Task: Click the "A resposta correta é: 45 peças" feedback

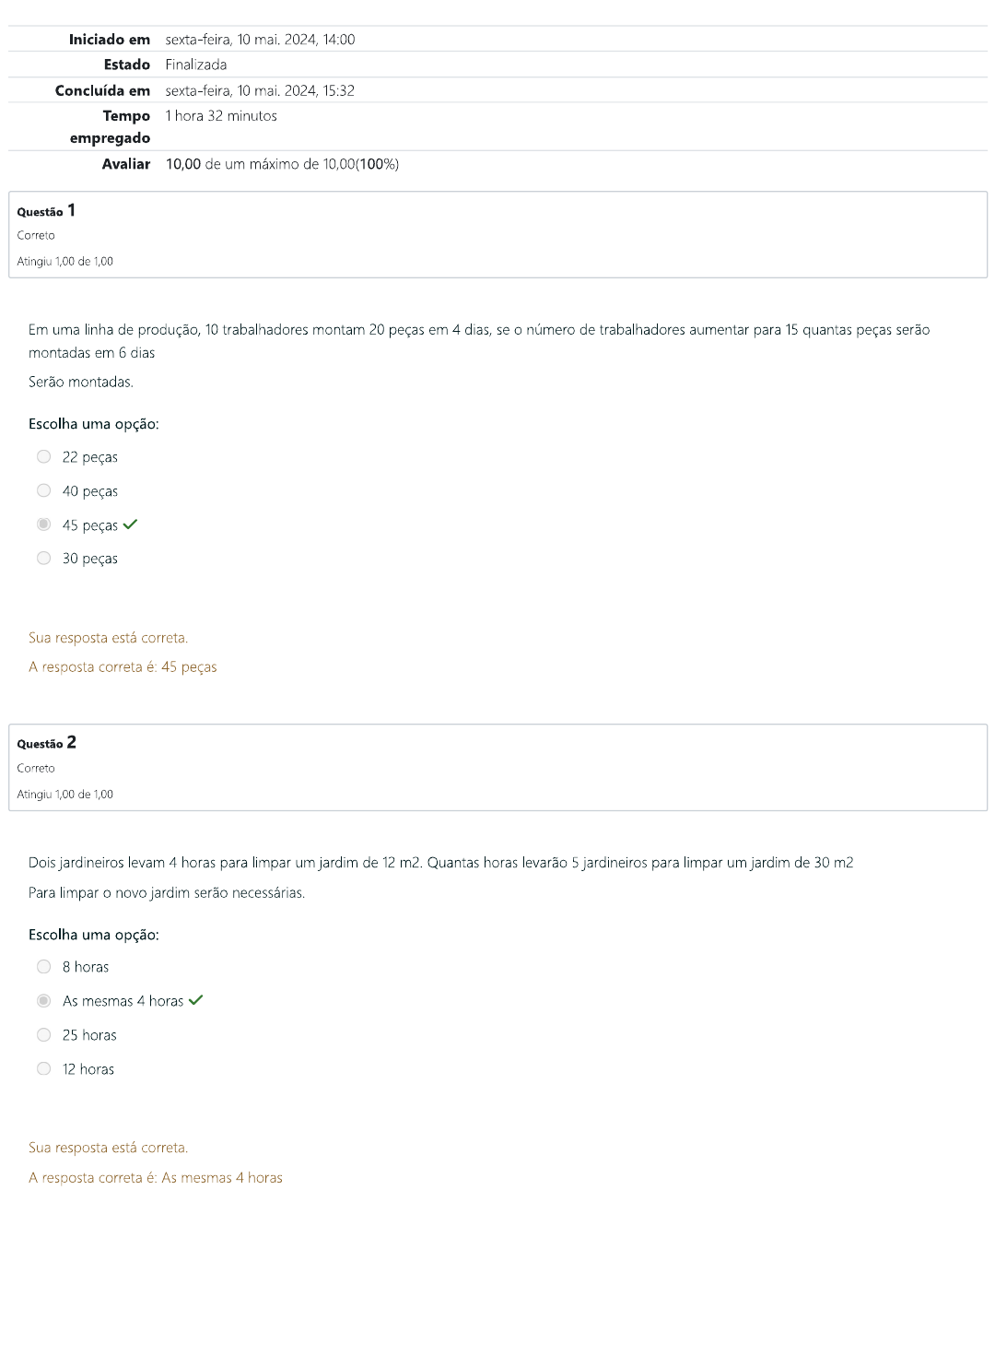Action: [x=123, y=667]
